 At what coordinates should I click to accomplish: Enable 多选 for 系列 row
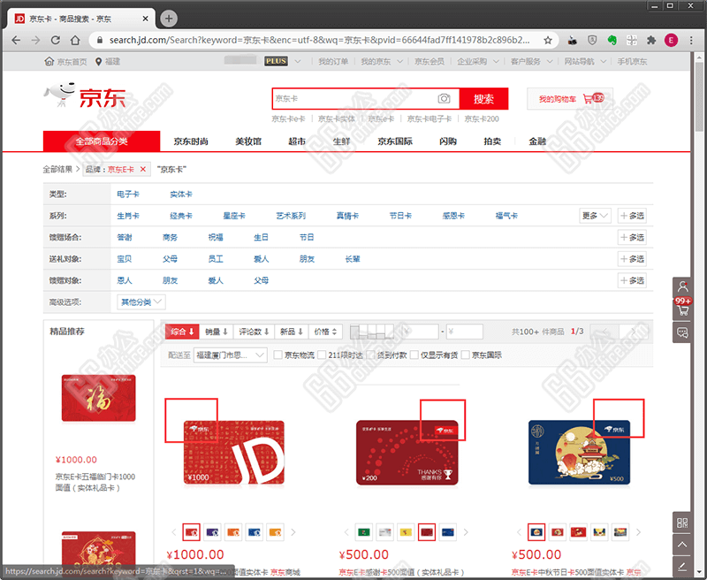point(632,216)
